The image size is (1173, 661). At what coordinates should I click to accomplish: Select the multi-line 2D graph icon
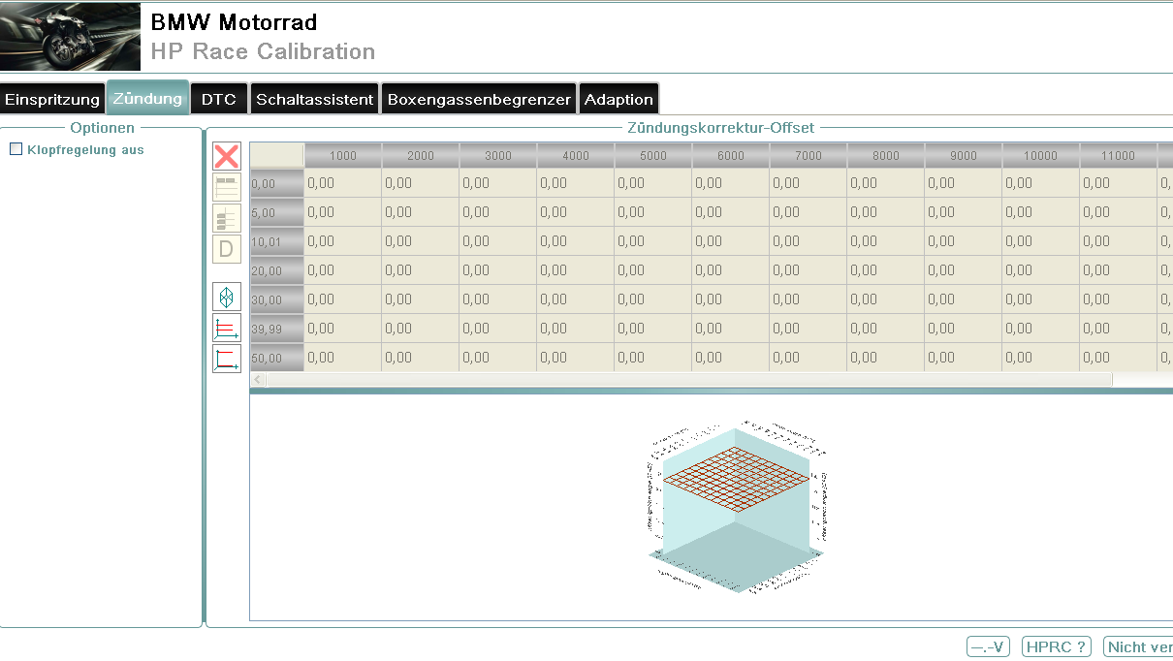226,328
